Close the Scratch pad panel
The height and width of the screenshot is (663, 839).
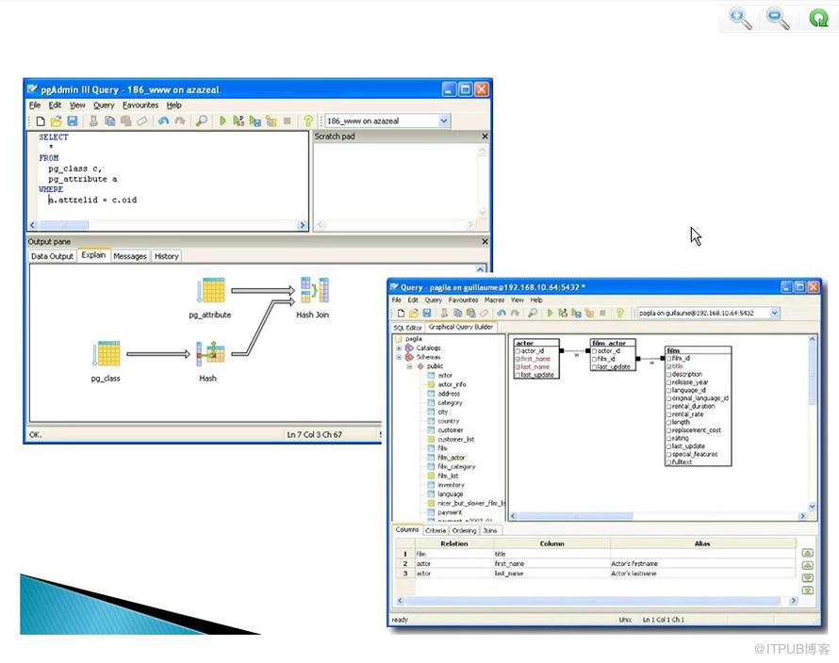485,137
